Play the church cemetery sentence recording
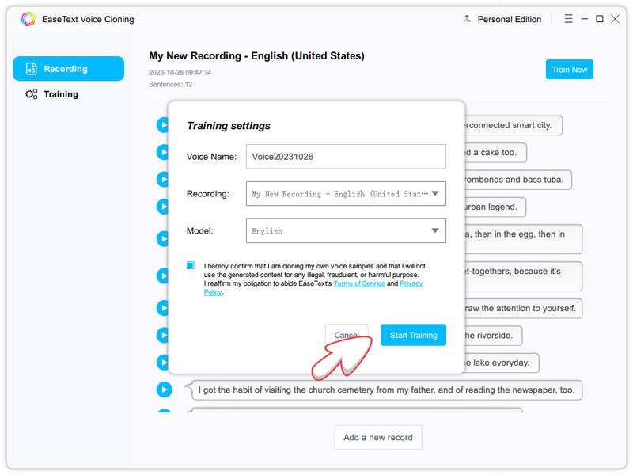Image resolution: width=633 pixels, height=475 pixels. (x=165, y=389)
